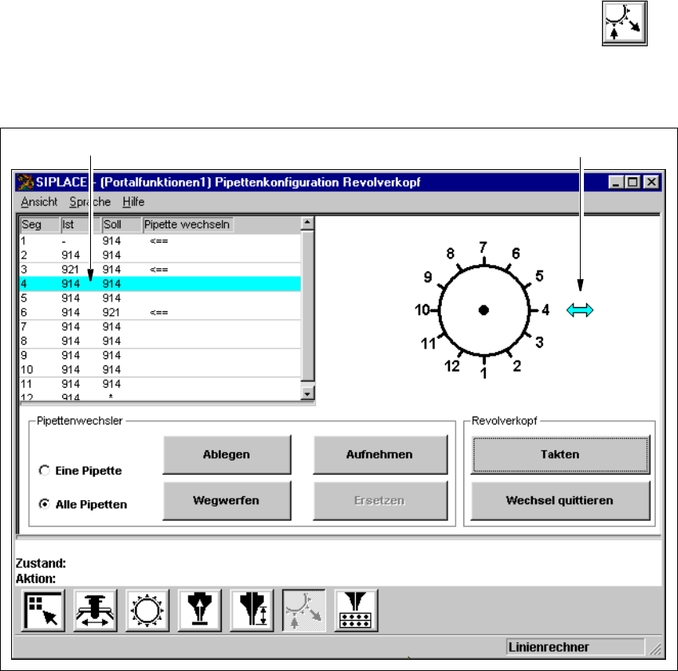Open the Ansicht menu

39,202
